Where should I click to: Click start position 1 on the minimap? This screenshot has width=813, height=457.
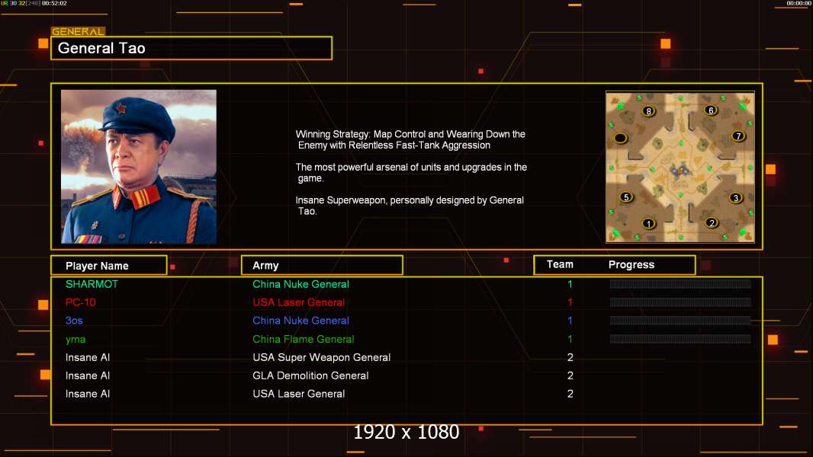648,224
